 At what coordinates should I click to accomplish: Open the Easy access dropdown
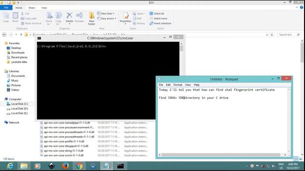pos(107,19)
